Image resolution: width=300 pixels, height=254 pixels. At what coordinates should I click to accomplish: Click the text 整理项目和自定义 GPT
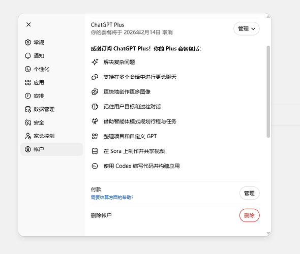point(130,136)
